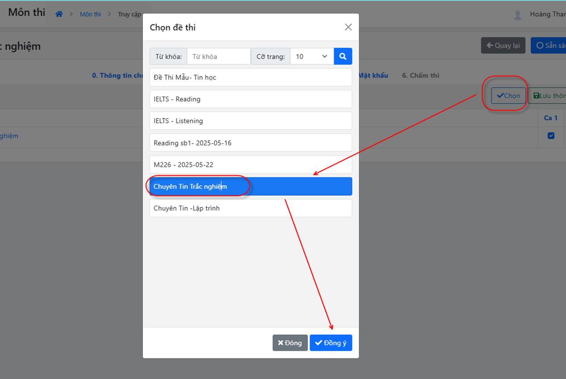Click the Đóng button
This screenshot has height=379, width=566.
(x=290, y=343)
